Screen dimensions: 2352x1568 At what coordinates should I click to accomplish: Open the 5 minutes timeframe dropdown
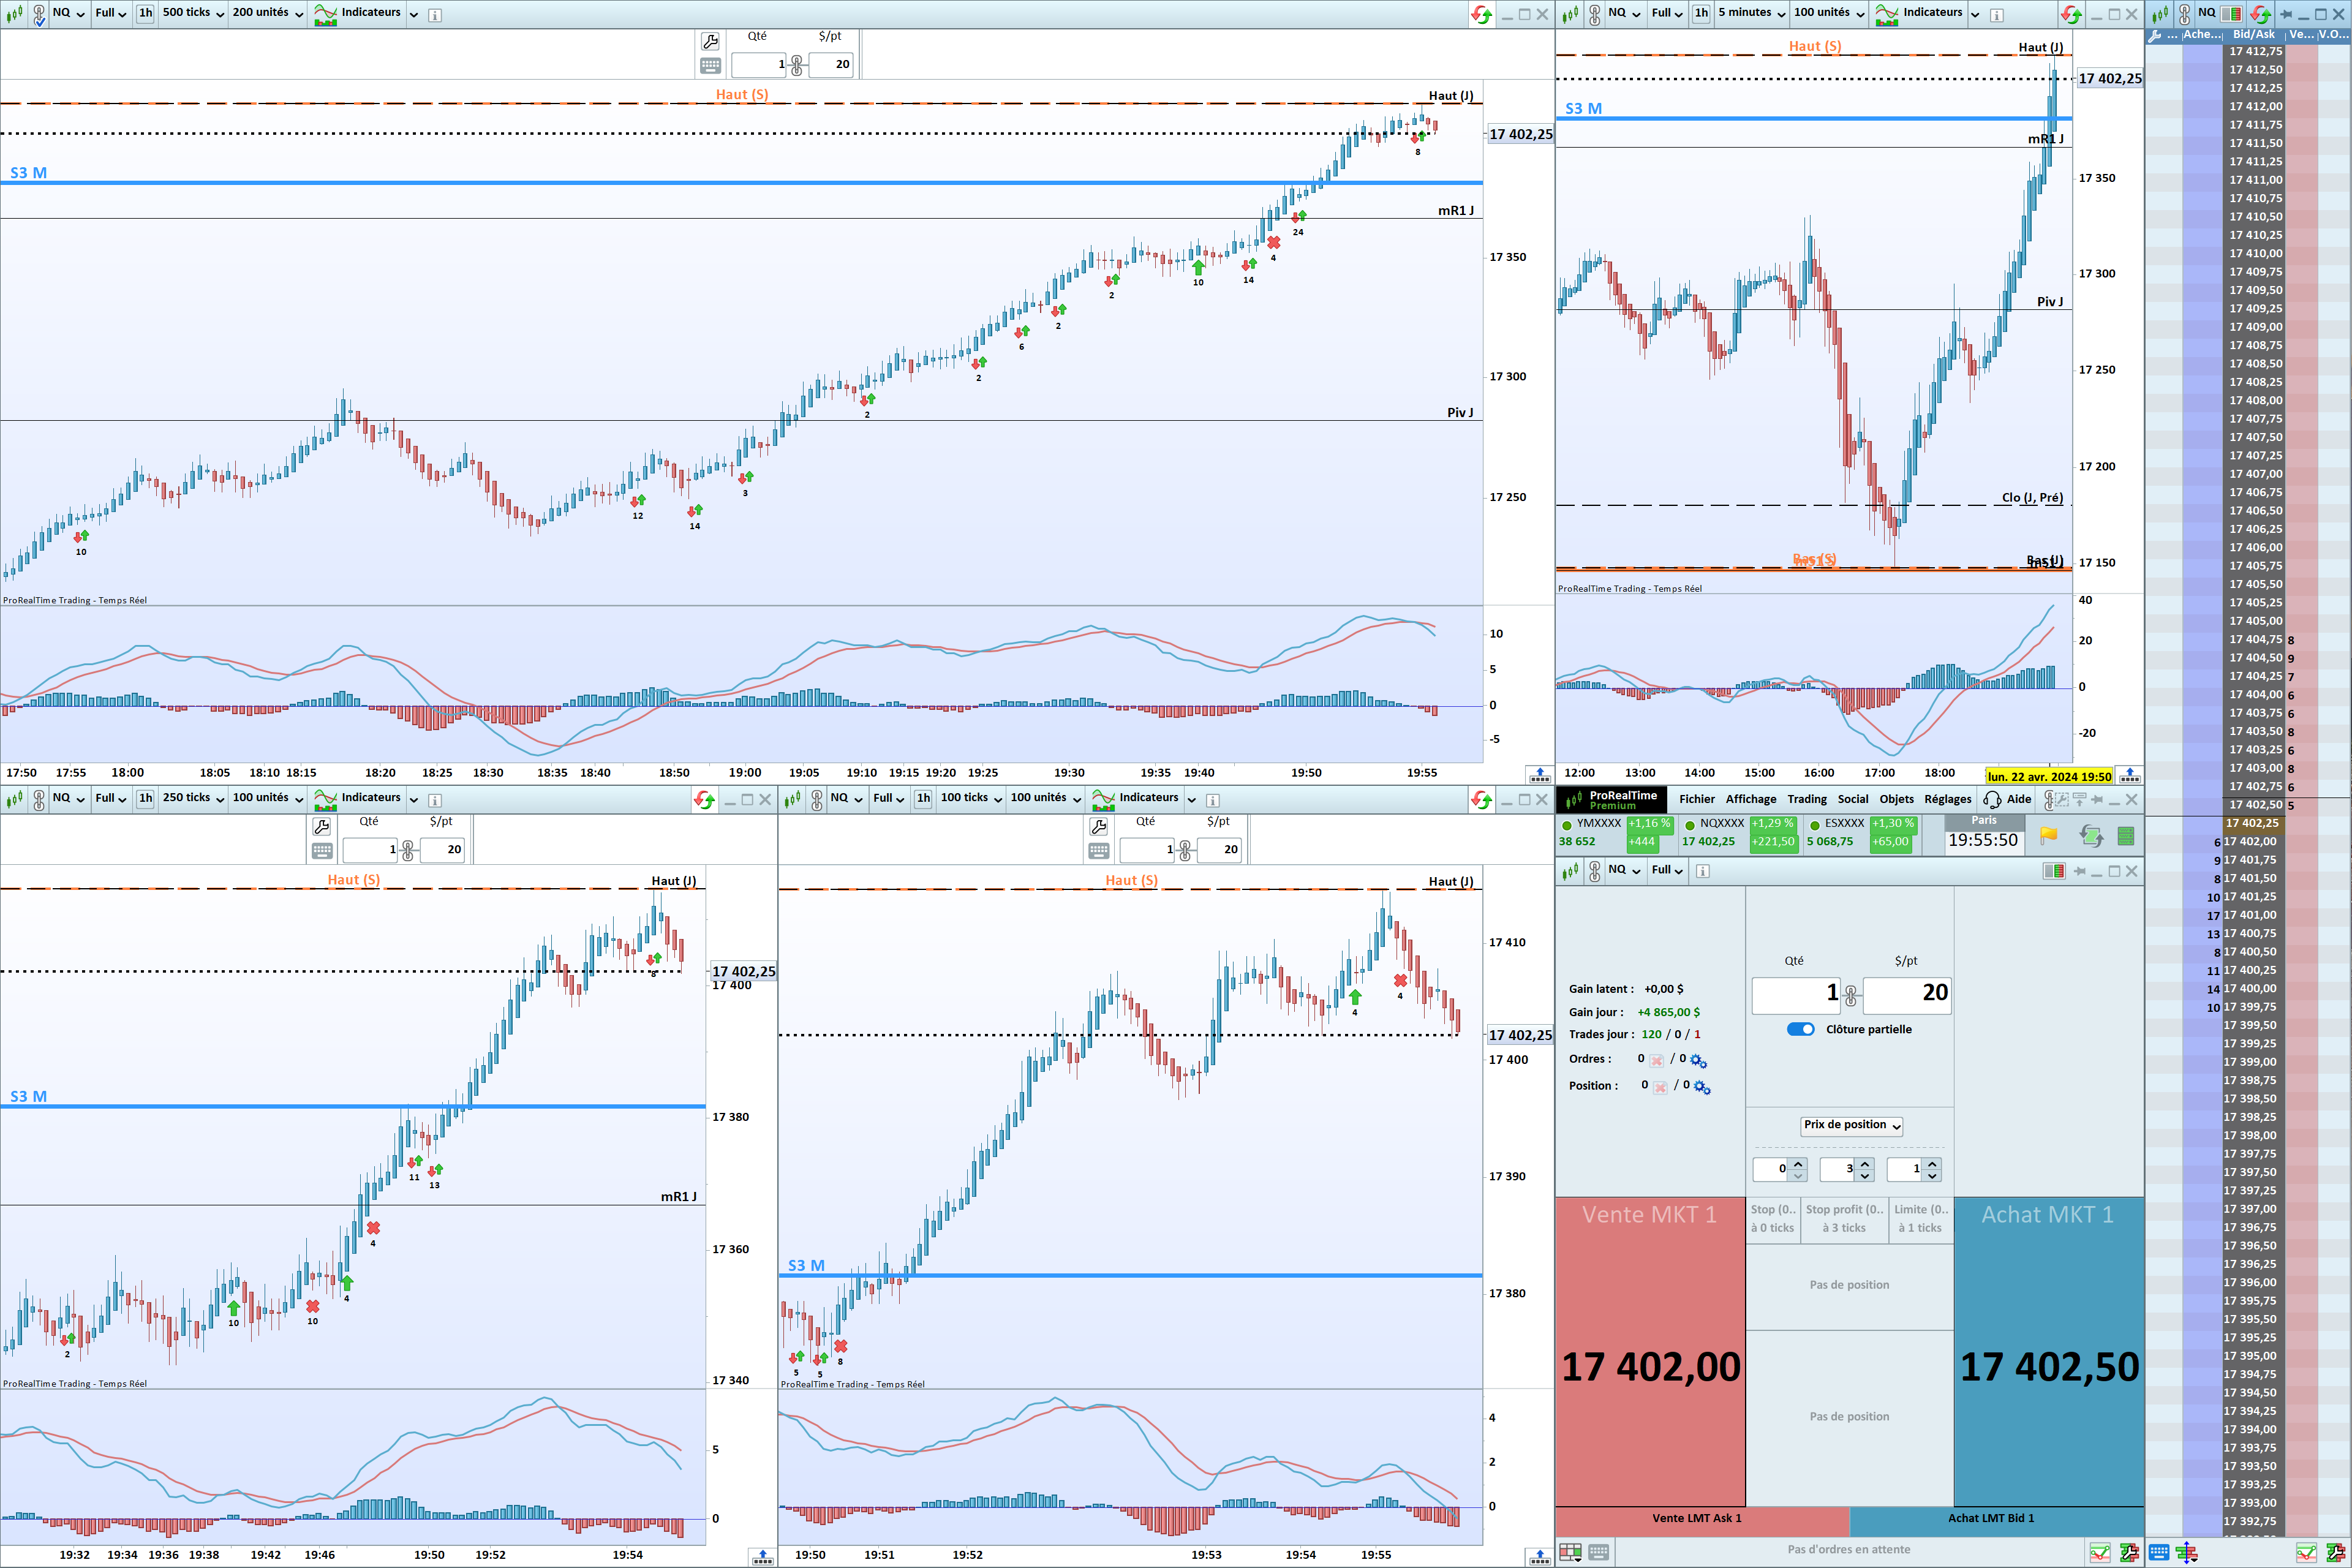pos(1751,13)
